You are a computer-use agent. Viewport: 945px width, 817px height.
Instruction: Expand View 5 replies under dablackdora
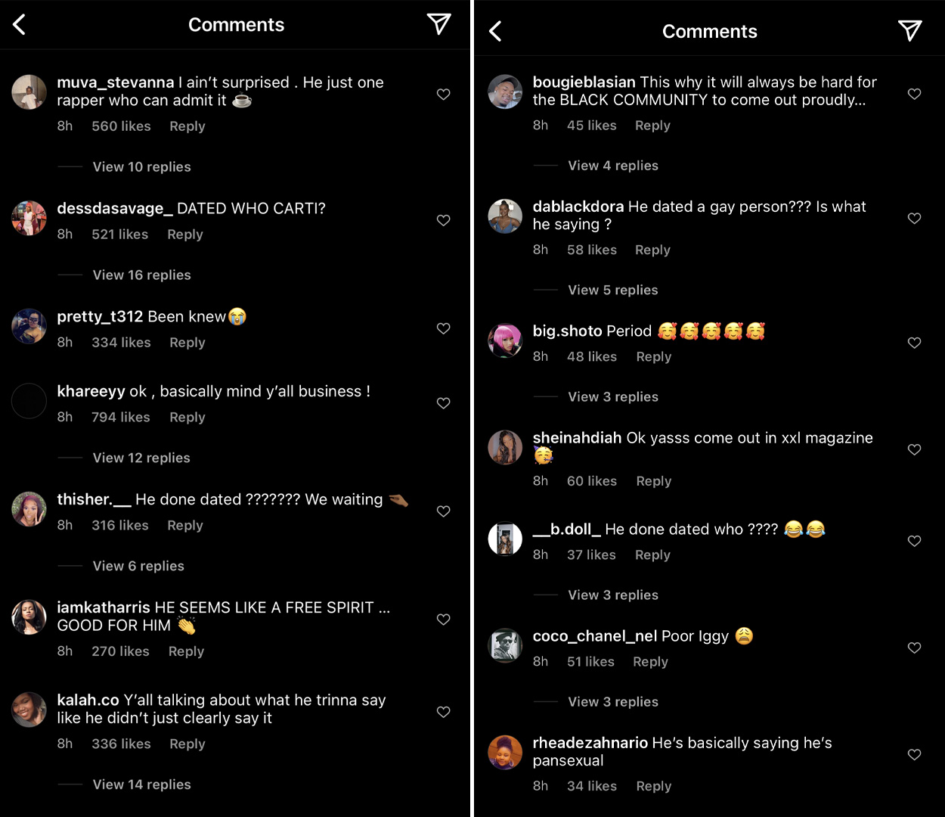(x=613, y=290)
